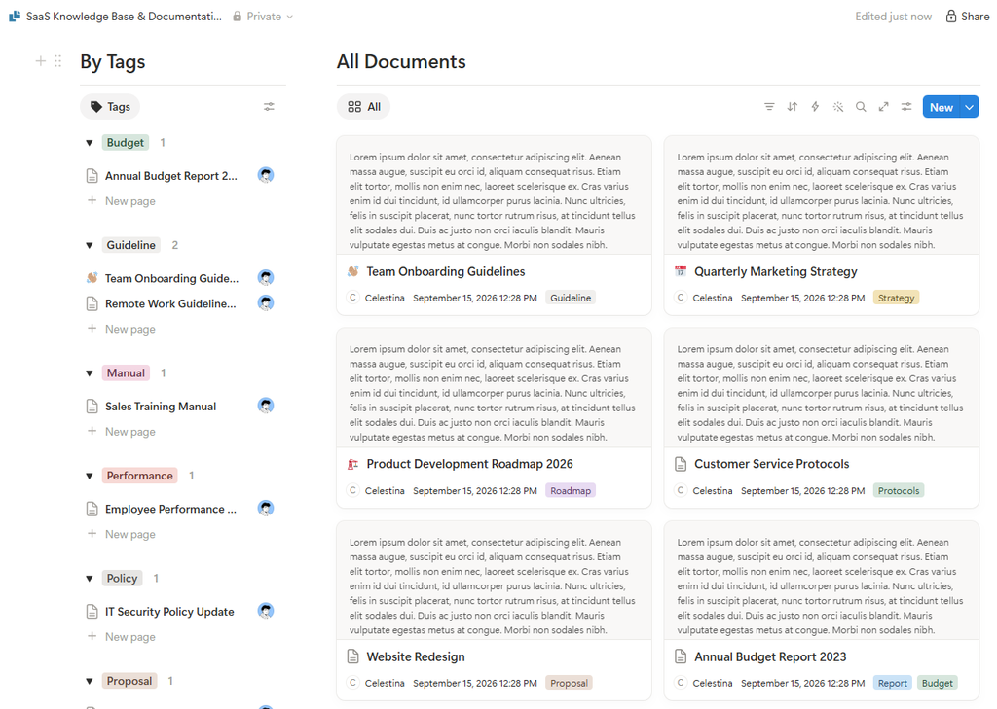Click the calendar icon on Quarterly Marketing Strategy
Image resolution: width=997 pixels, height=709 pixels.
(681, 272)
